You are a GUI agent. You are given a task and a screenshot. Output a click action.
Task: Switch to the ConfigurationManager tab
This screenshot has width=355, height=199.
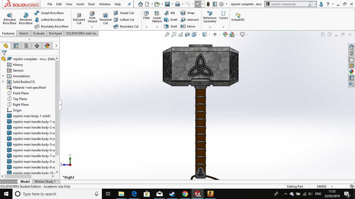click(x=27, y=46)
